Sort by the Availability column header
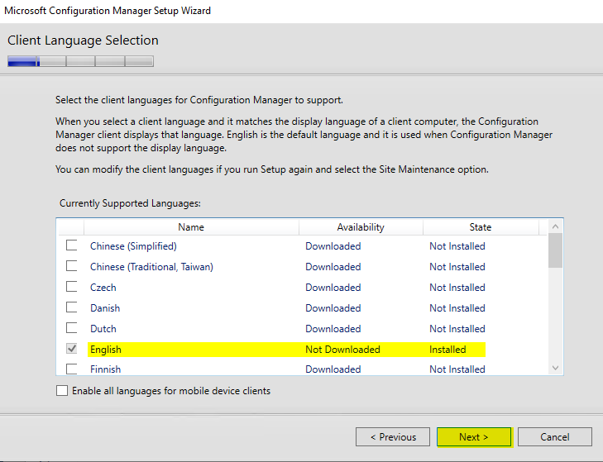Screen dimensions: 603x462 tap(361, 227)
